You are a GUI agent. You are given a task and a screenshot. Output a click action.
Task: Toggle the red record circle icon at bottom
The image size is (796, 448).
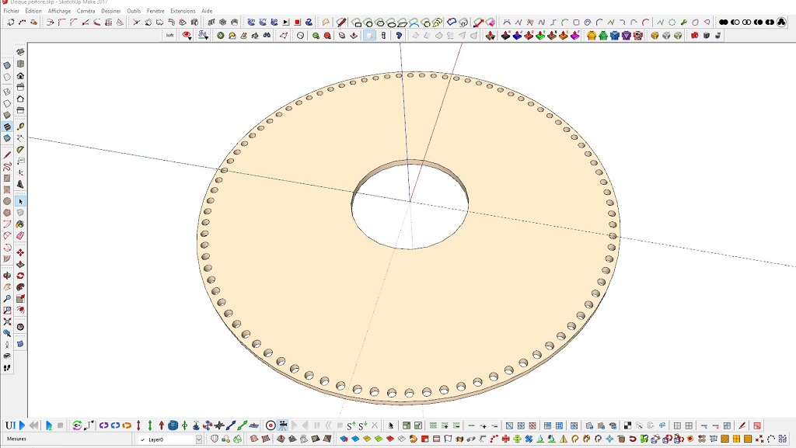pyautogui.click(x=271, y=425)
